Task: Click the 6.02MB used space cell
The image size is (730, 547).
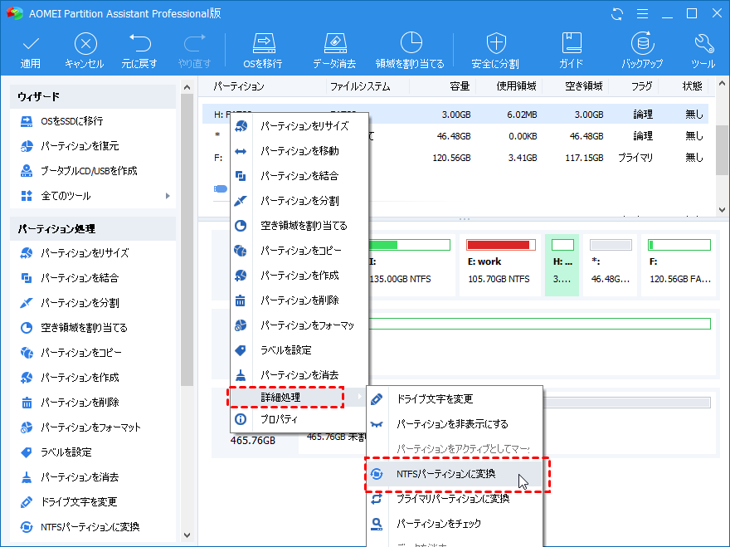Action: 522,115
